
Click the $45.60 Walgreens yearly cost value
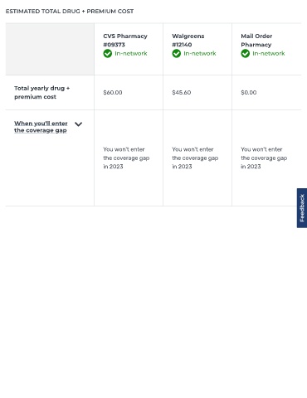click(x=182, y=93)
